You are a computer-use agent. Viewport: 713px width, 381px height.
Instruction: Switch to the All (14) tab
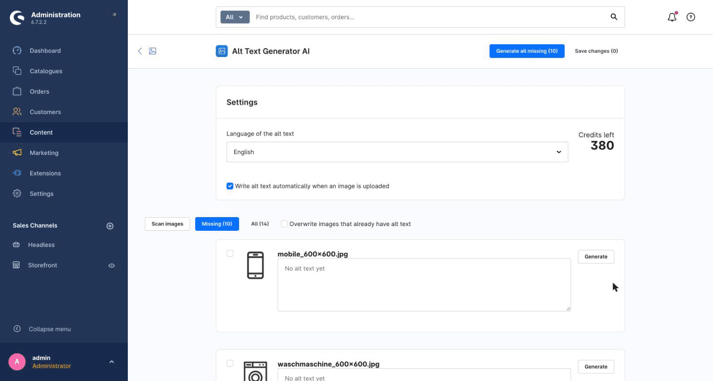(x=260, y=224)
